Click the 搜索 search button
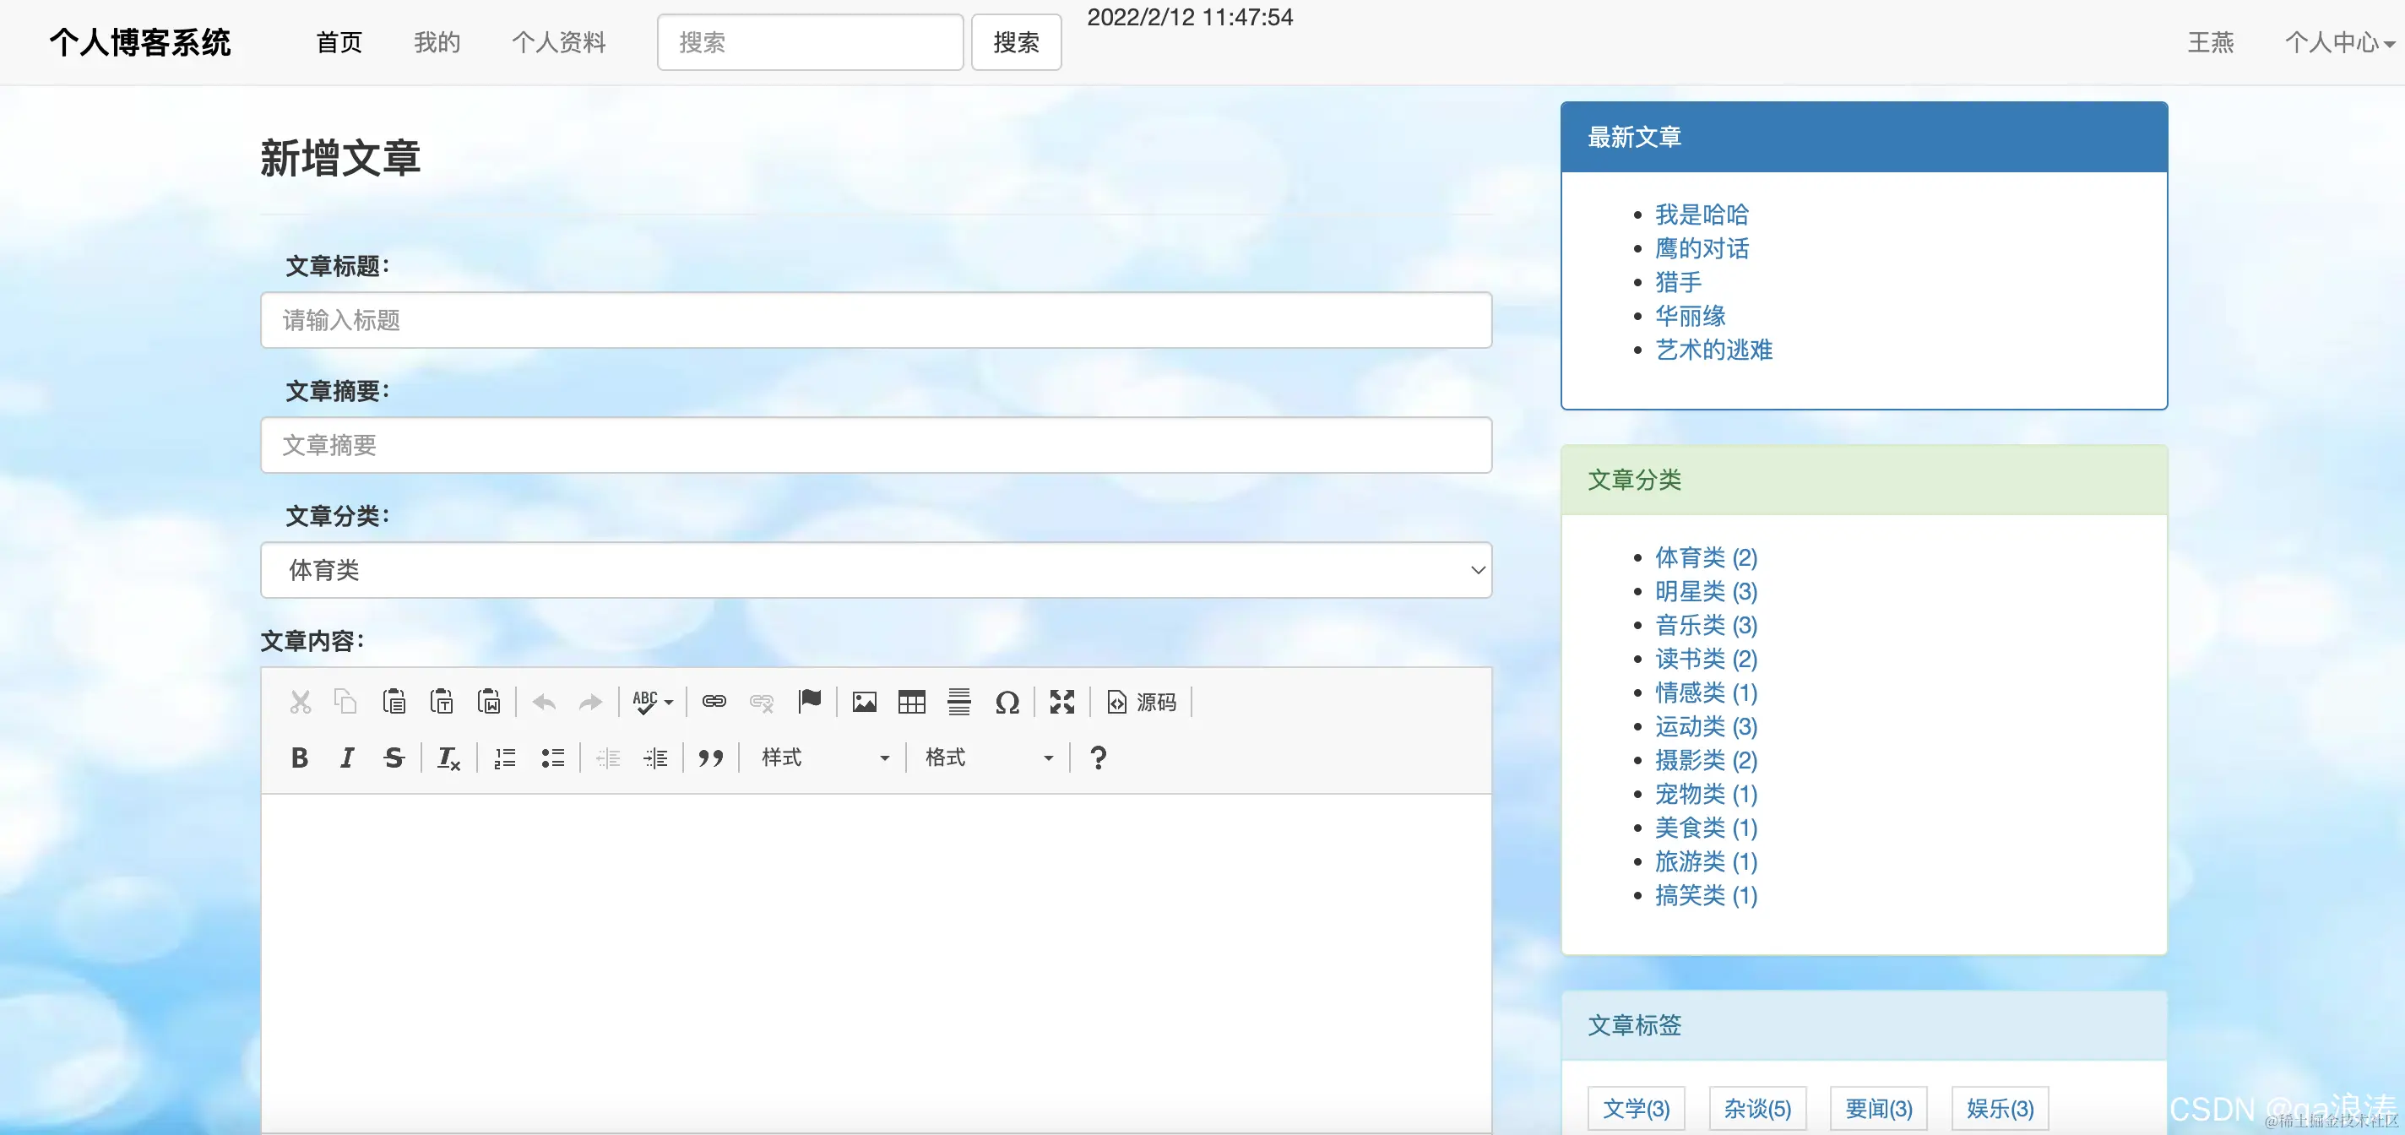This screenshot has width=2405, height=1135. [x=1016, y=42]
